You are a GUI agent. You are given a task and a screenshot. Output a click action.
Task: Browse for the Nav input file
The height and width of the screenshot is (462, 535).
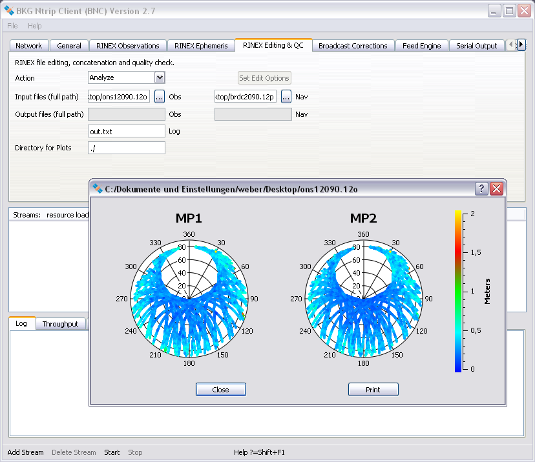point(286,97)
